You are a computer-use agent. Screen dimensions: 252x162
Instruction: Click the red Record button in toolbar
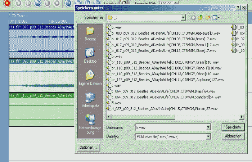pyautogui.click(x=8, y=3)
